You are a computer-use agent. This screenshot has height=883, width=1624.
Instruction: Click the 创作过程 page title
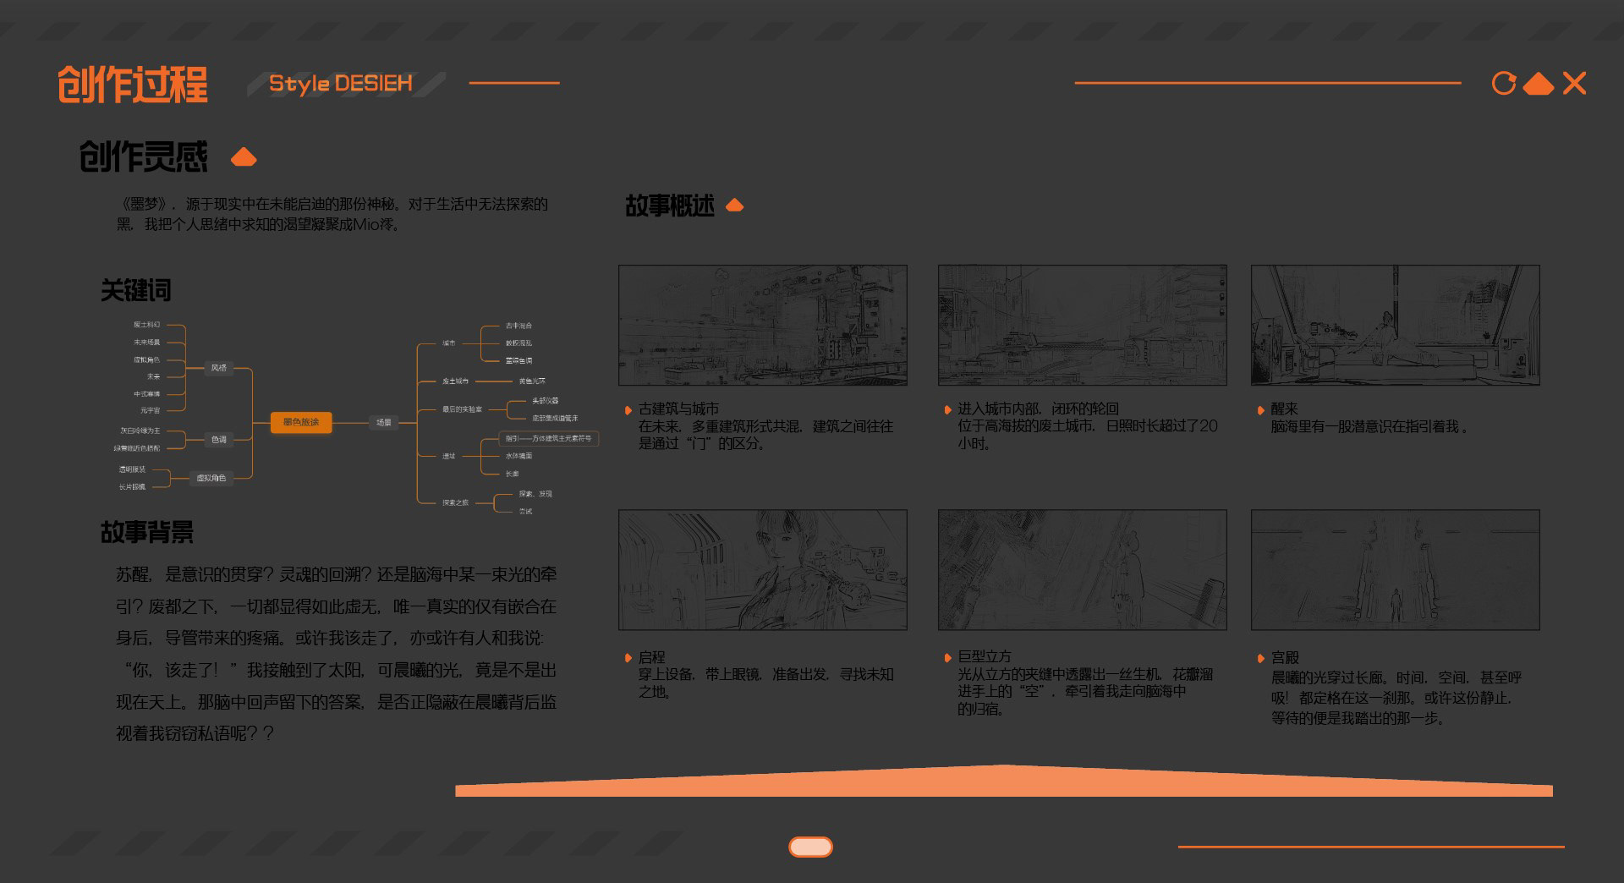tap(133, 84)
